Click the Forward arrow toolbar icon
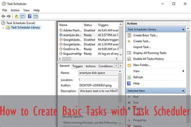The height and width of the screenshot is (127, 191). pyautogui.click(x=9, y=16)
